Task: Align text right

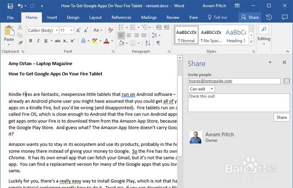Action: pos(136,35)
